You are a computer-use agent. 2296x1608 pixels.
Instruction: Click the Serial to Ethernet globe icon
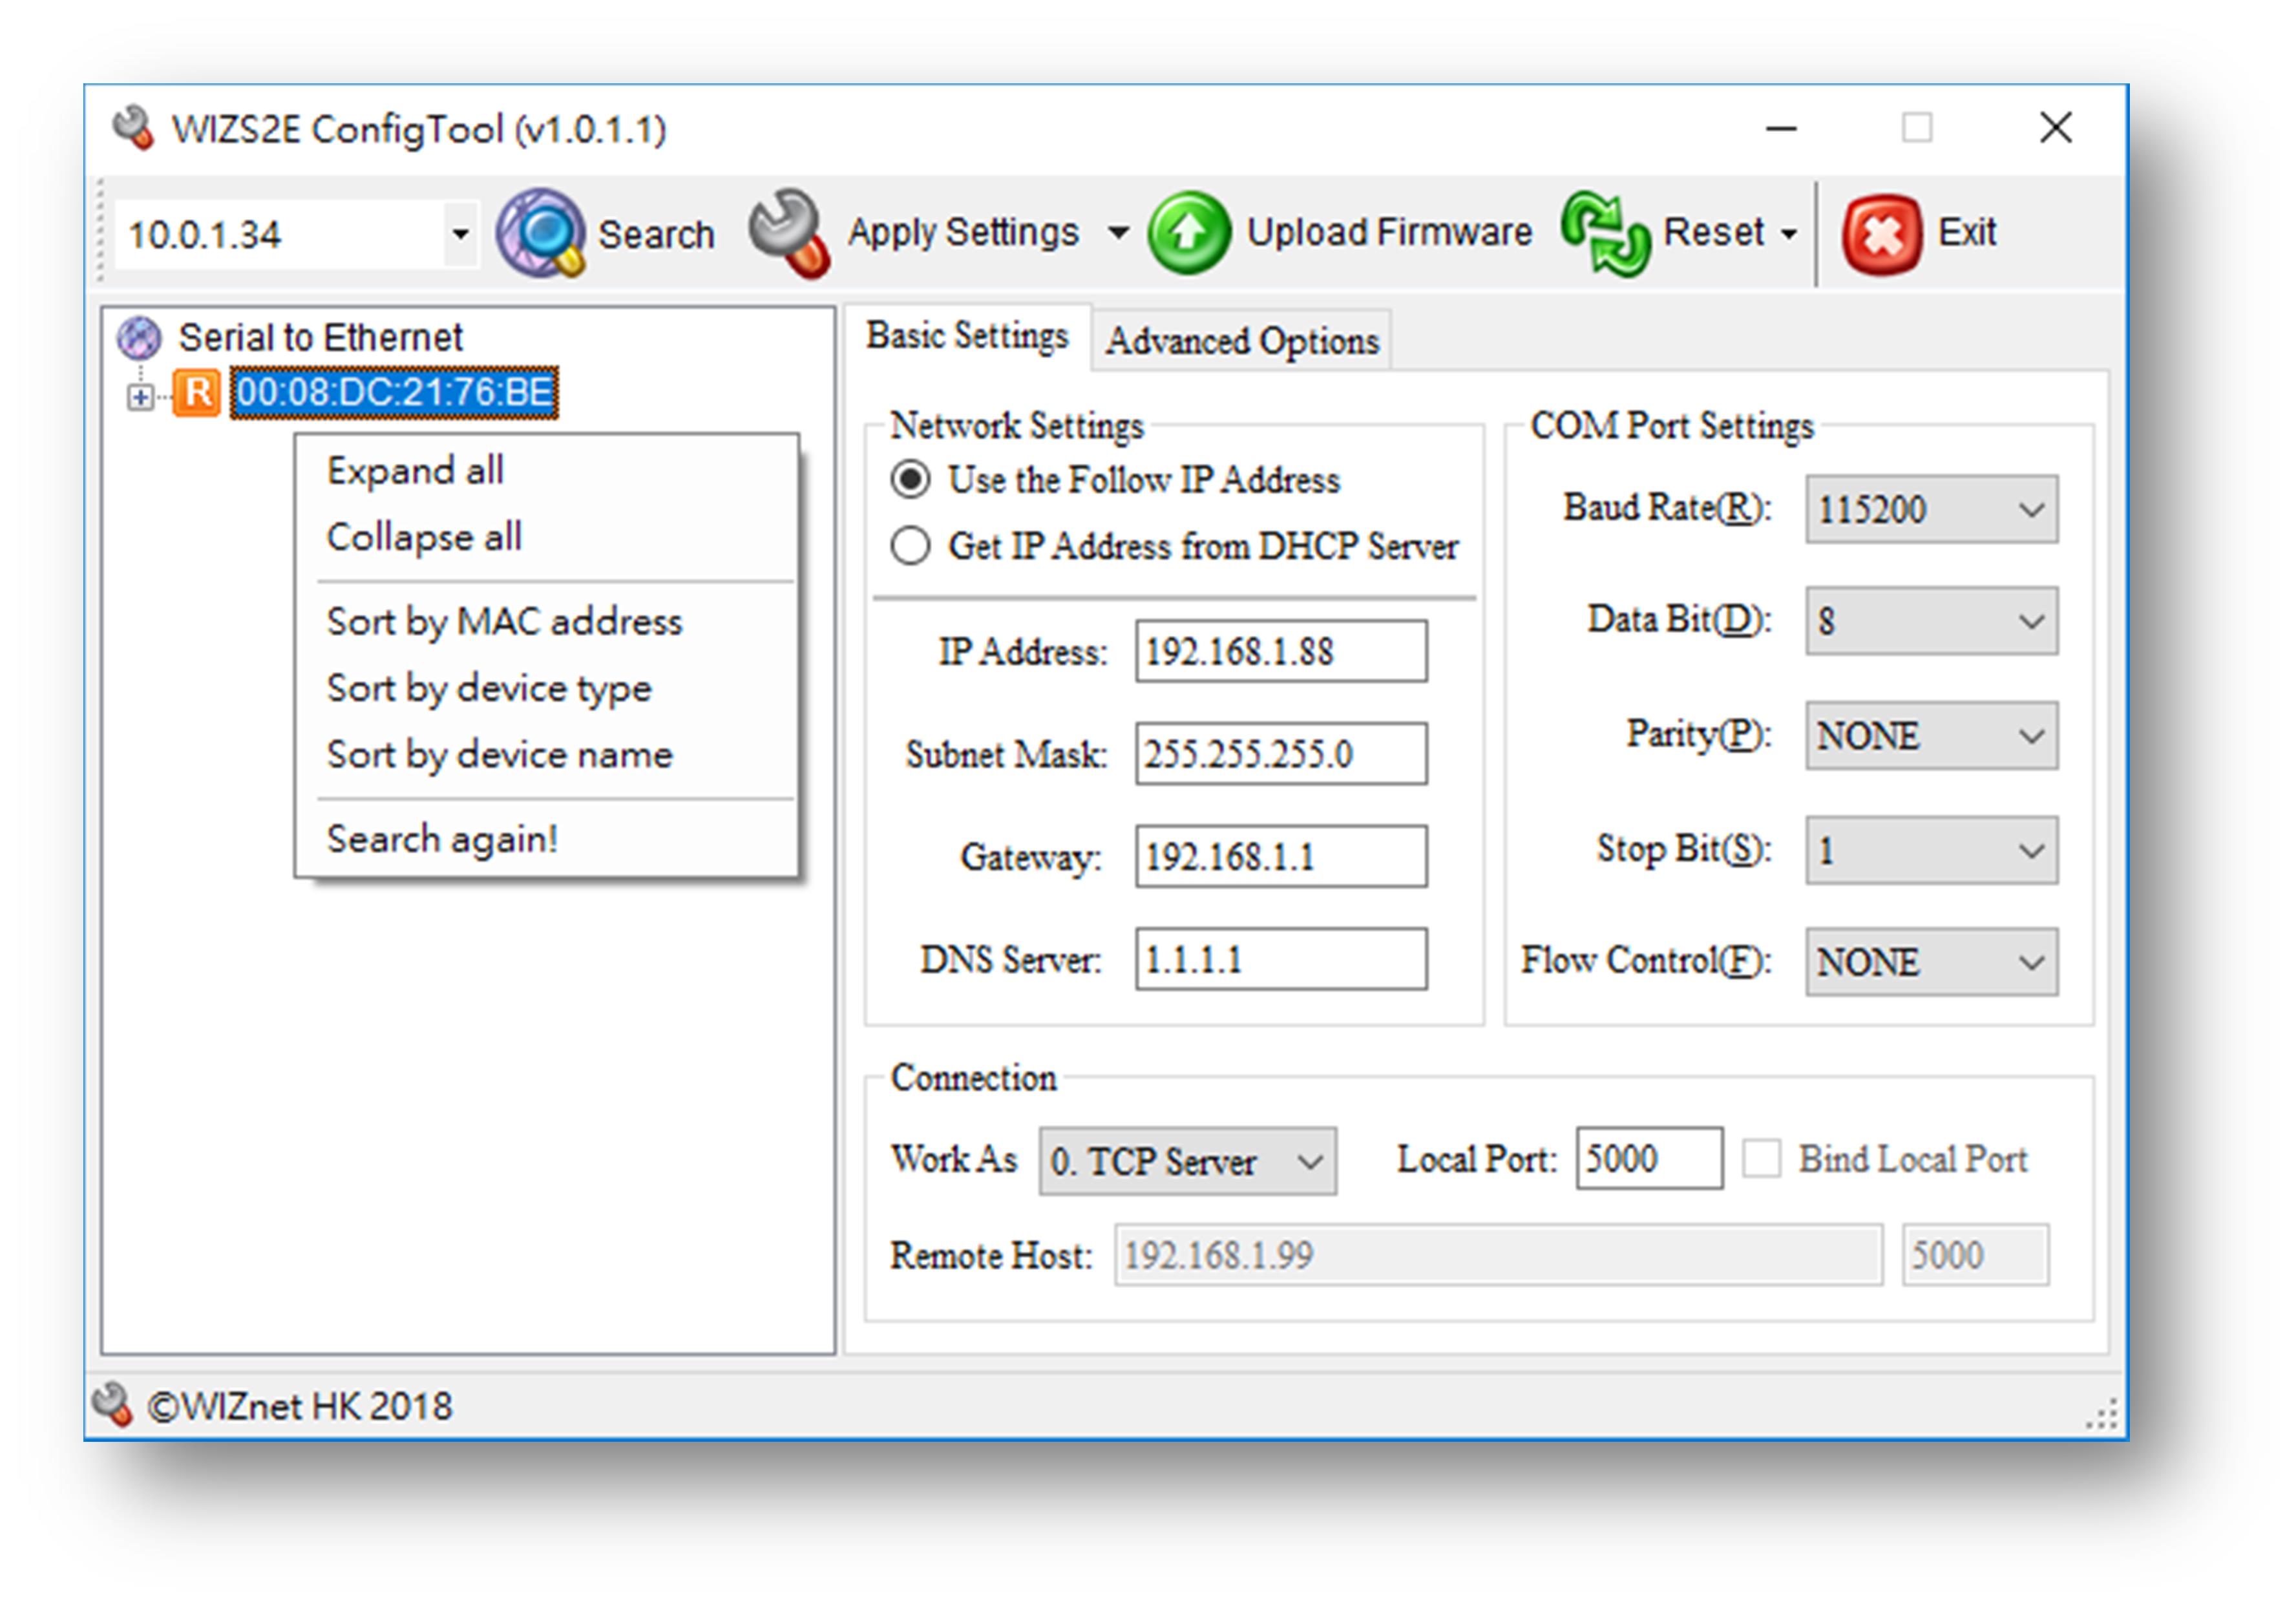pyautogui.click(x=138, y=337)
